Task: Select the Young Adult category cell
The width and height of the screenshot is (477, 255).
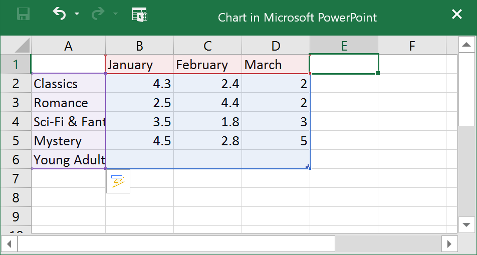Action: point(69,159)
